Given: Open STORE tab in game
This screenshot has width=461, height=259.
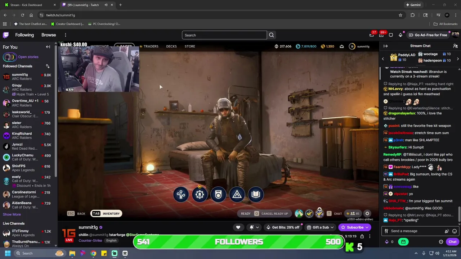Looking at the screenshot, I should click(190, 46).
